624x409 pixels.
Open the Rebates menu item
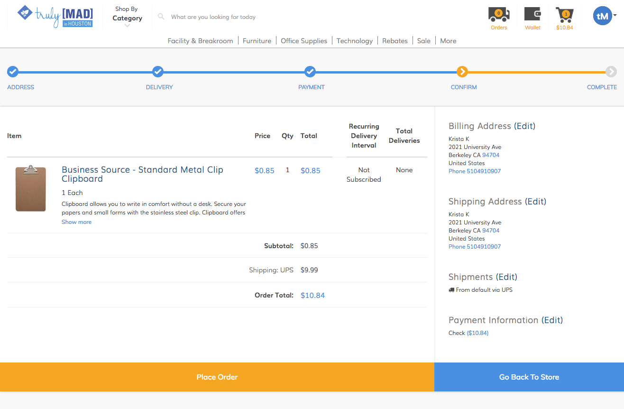395,41
